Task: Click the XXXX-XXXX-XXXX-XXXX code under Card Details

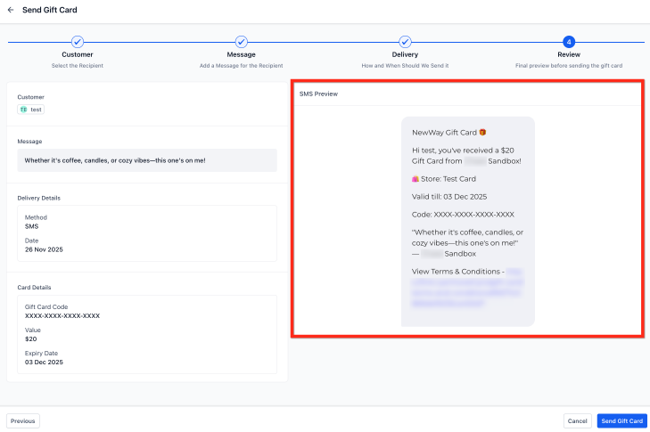Action: [62, 316]
